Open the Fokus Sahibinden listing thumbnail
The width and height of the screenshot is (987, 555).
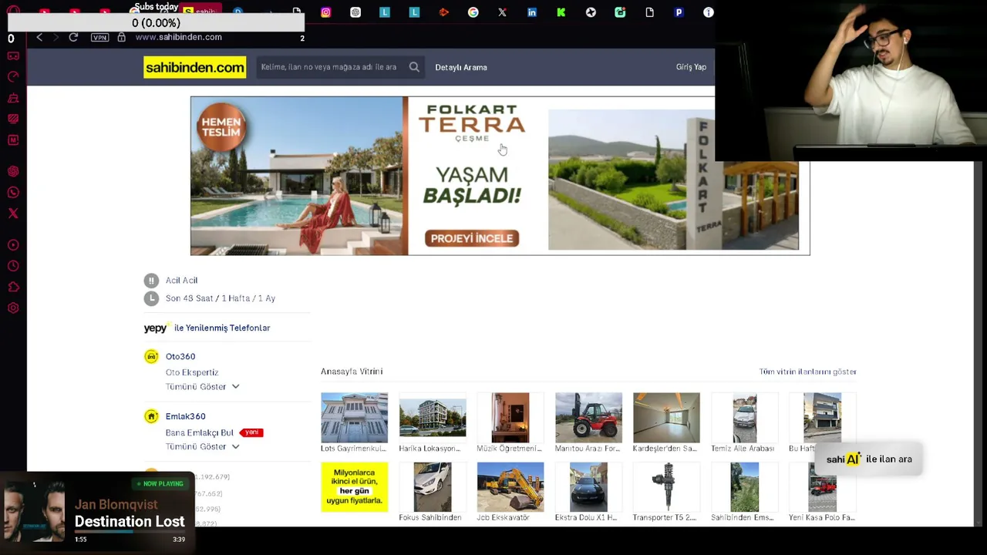tap(433, 487)
